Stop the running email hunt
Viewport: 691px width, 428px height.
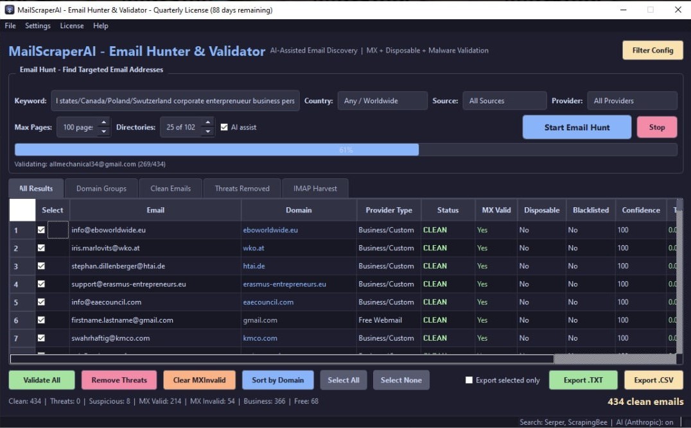coord(656,127)
